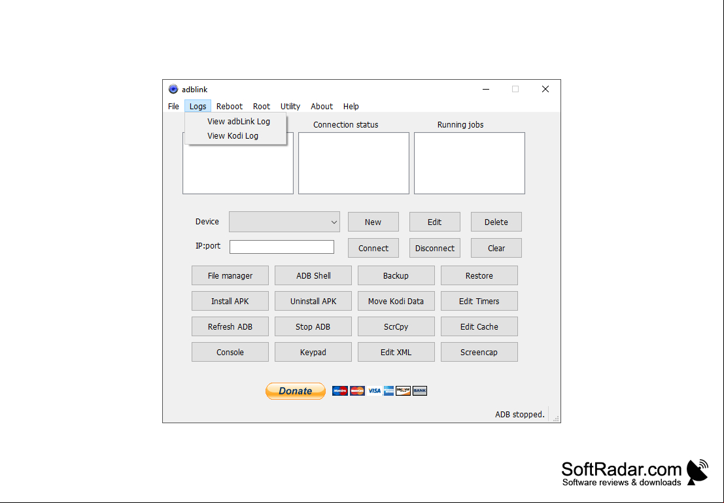Close the adblink window

point(545,89)
